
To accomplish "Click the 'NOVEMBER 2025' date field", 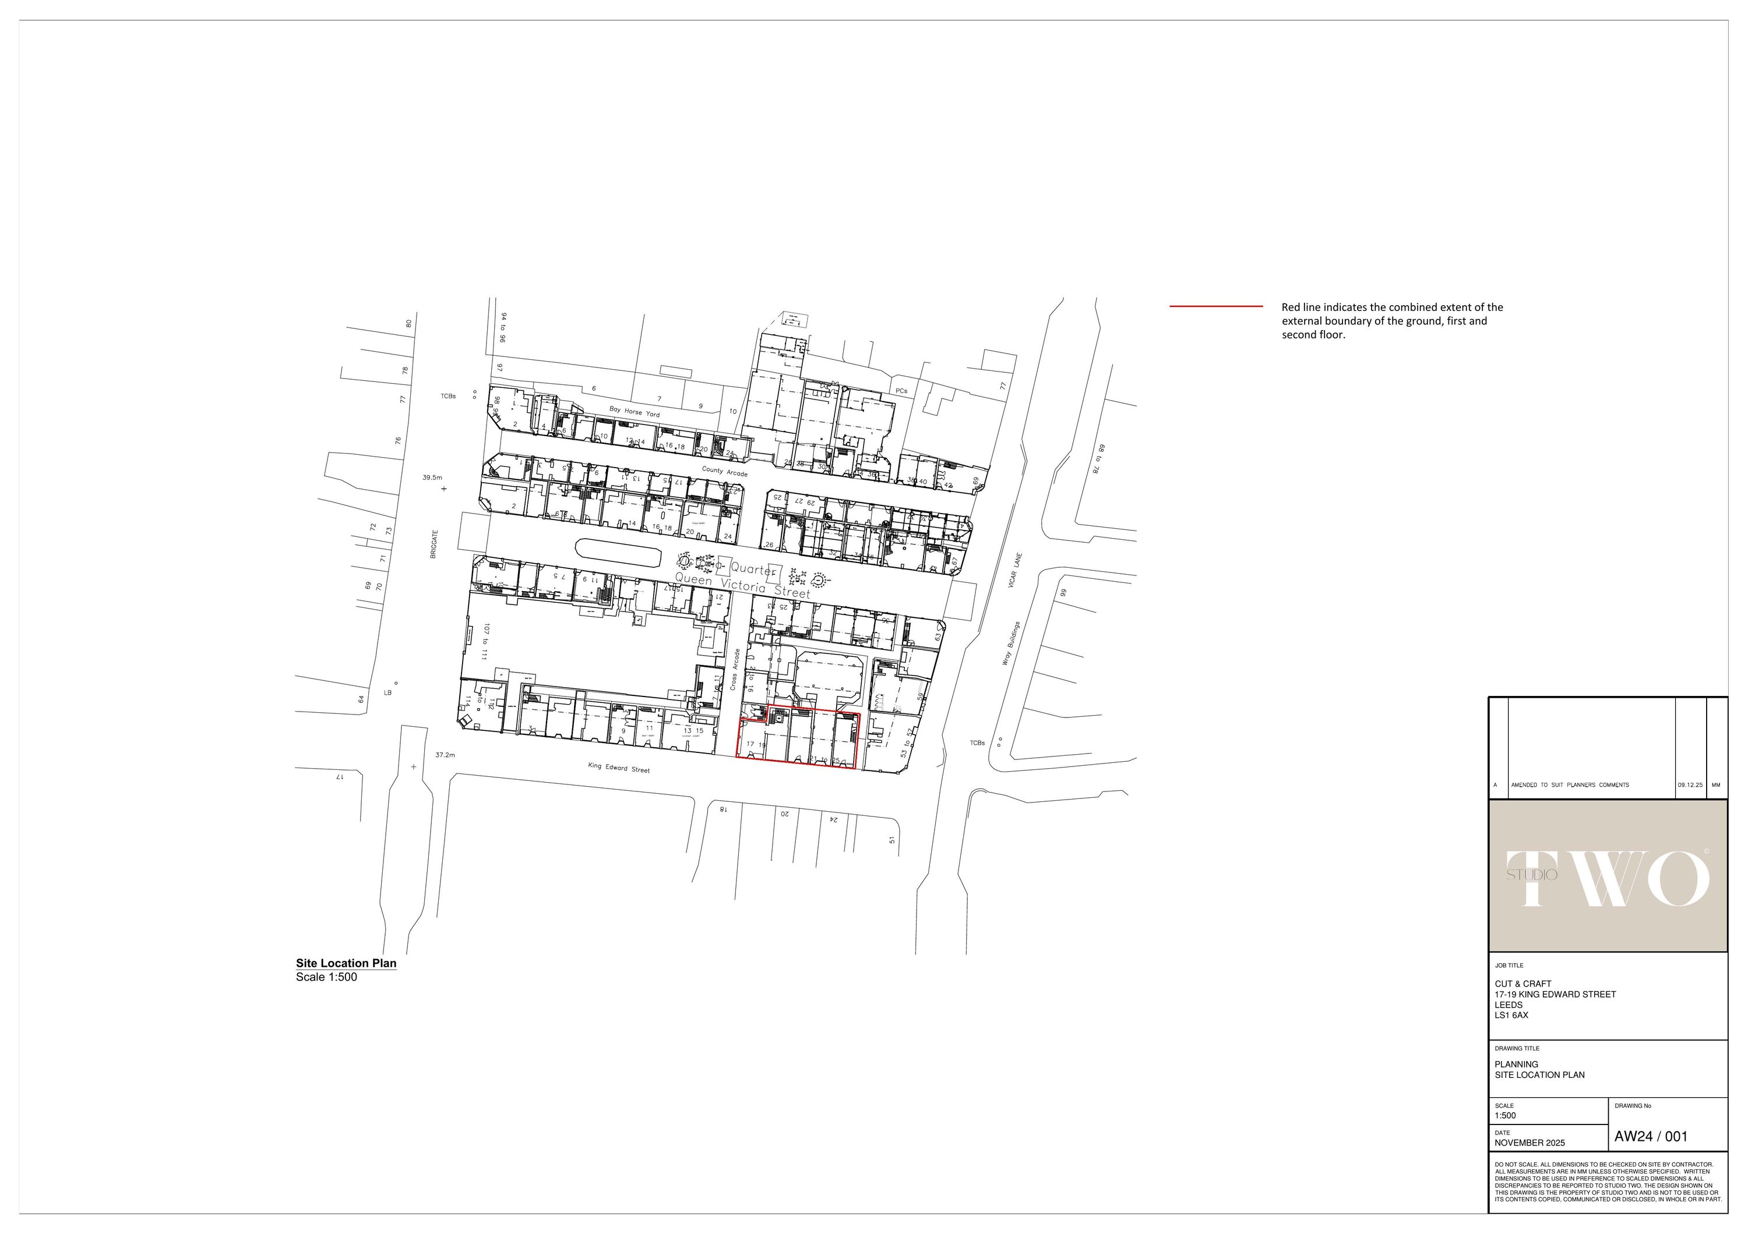I will pos(1529,1143).
